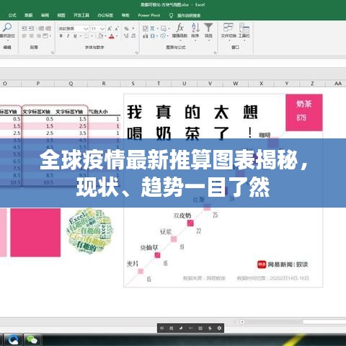Click the fx Insert Function icon
Screen dimensions: 346x346
(179, 28)
